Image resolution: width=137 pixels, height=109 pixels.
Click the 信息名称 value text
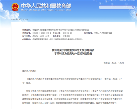tap(61, 30)
